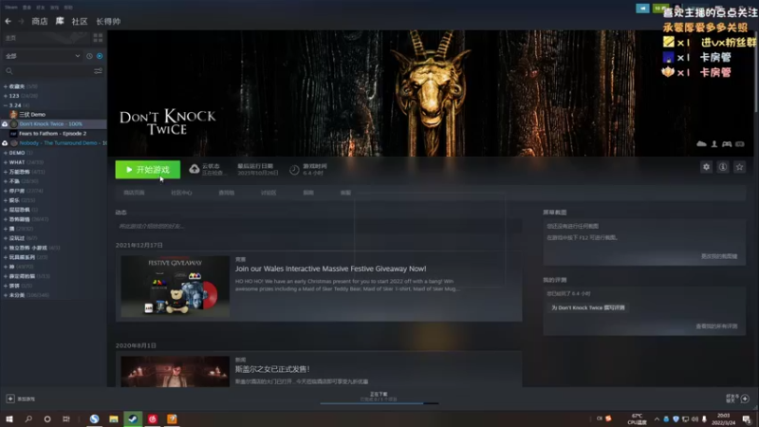The width and height of the screenshot is (759, 427).
Task: Open Maid of Sker news thumbnail
Action: point(176,371)
